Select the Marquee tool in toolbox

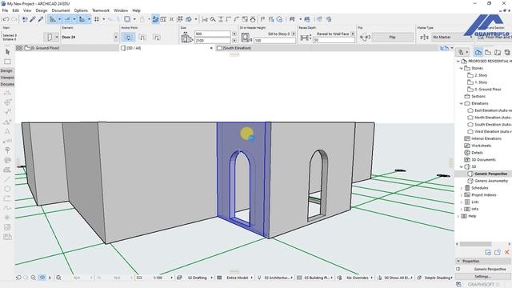tap(7, 62)
